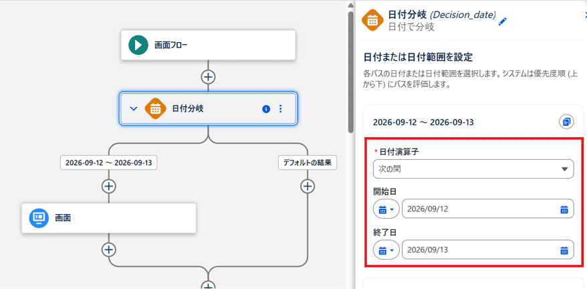
Task: Add element under the 2026-09-12 ～ 2026-09-13 path
Action: point(108,186)
